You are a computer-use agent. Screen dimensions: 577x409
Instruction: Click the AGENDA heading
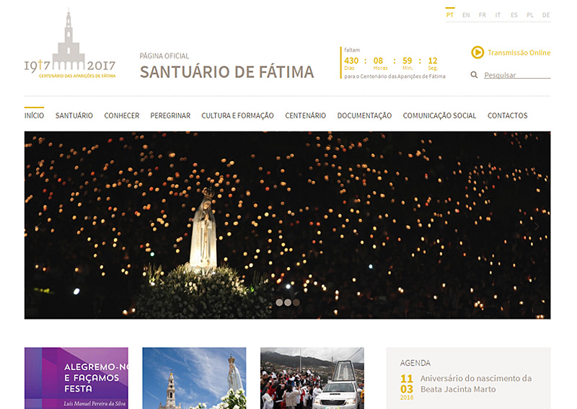click(x=415, y=363)
